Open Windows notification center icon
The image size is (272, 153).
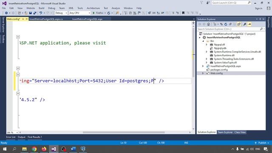pos(266,149)
